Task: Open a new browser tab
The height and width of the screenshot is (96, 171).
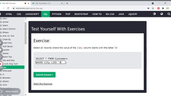Action: click(67, 3)
